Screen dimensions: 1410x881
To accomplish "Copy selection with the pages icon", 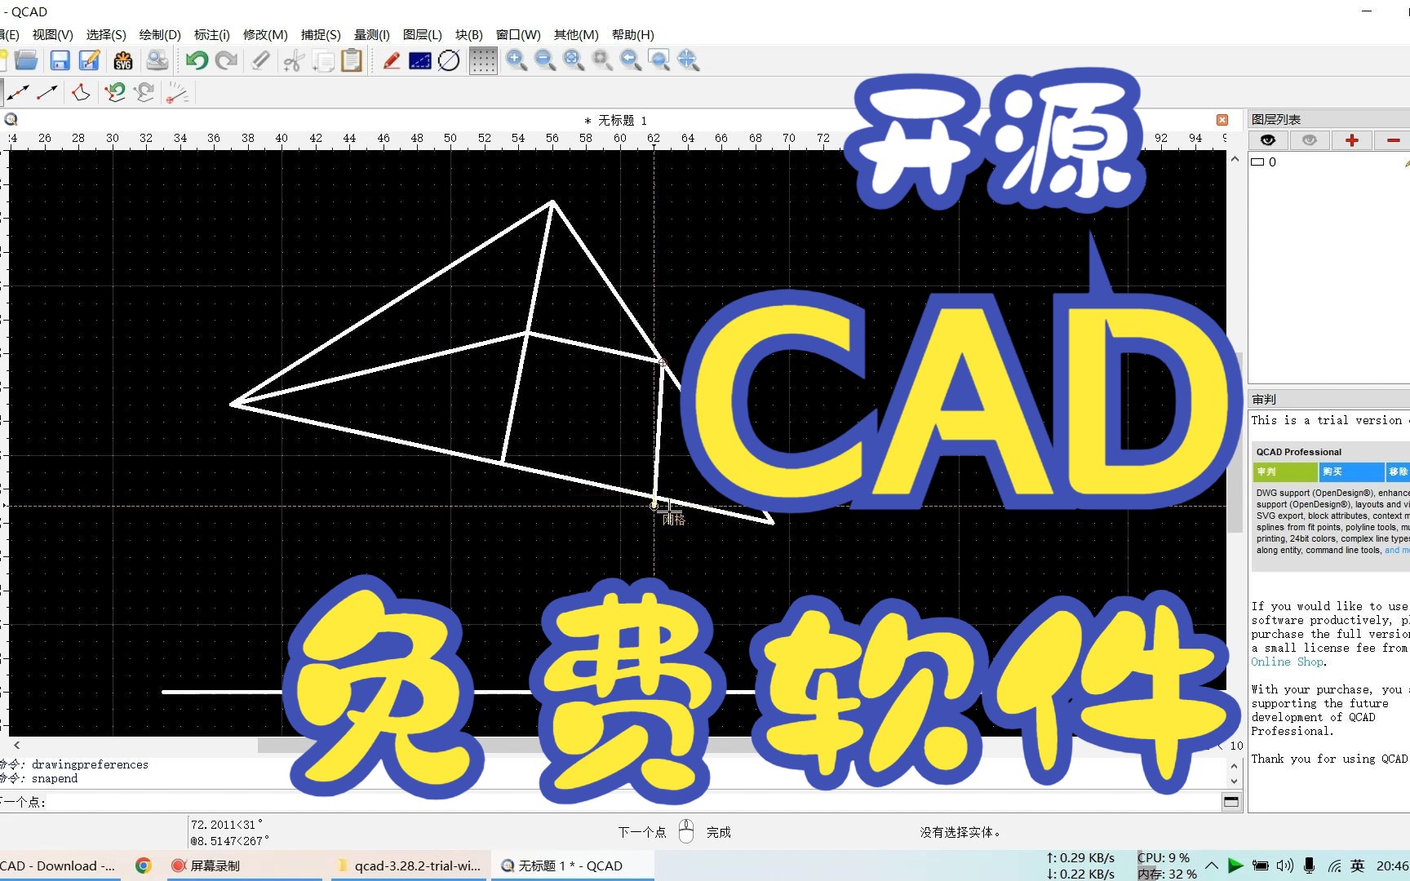I will pos(323,60).
